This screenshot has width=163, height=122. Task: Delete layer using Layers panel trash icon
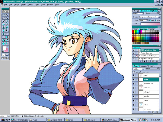click(157, 112)
